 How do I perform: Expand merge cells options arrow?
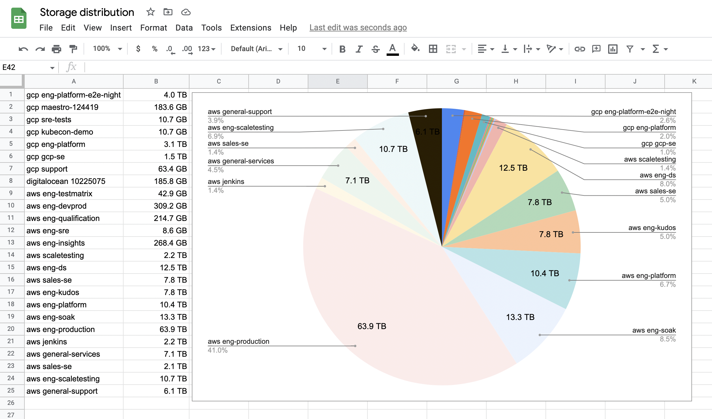pos(464,49)
